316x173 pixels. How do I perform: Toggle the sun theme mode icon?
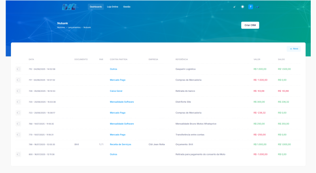[x=242, y=7]
